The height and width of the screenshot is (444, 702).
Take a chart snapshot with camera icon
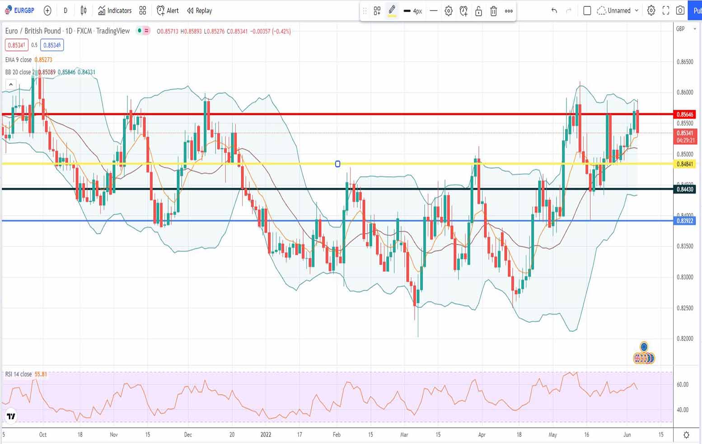(x=680, y=10)
